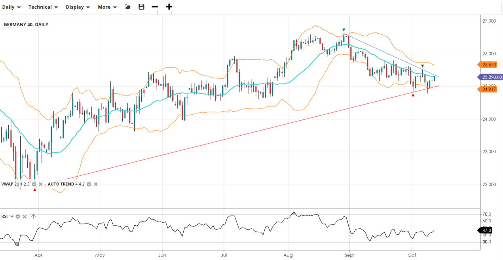Open the Display options dropdown

pos(78,7)
